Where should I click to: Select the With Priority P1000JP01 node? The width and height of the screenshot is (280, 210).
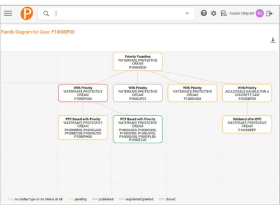pyautogui.click(x=138, y=93)
